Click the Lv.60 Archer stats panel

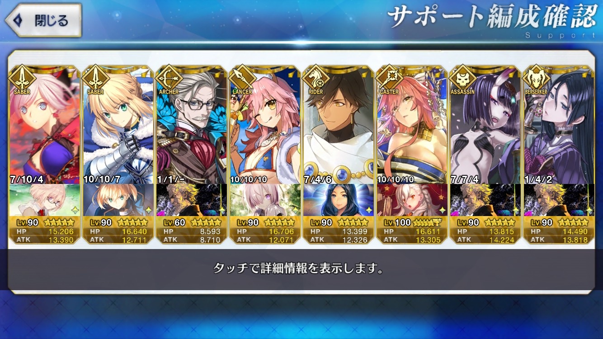click(x=192, y=230)
